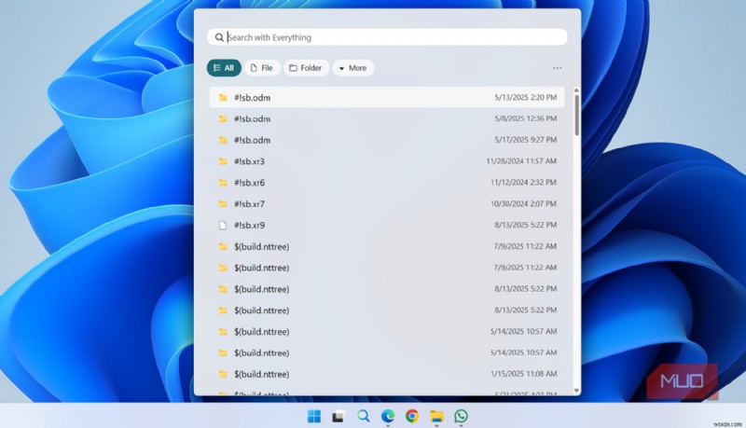Click the date 11/28/2024 11:57 AM

coord(521,161)
